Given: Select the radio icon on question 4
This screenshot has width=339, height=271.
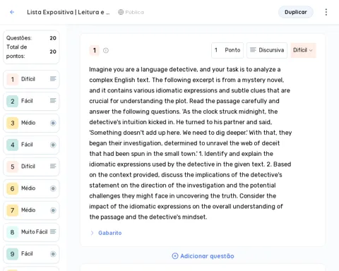Looking at the screenshot, I should [x=53, y=145].
